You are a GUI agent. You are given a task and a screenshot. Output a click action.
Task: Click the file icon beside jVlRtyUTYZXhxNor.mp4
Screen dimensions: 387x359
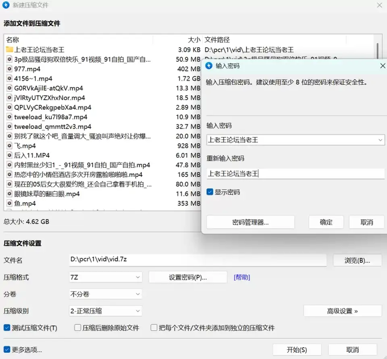pyautogui.click(x=9, y=98)
